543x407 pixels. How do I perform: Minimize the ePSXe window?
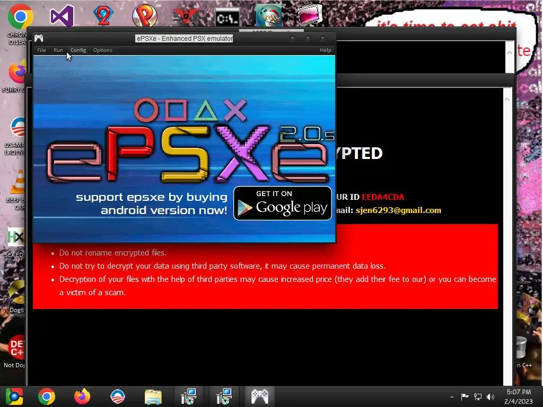click(292, 38)
